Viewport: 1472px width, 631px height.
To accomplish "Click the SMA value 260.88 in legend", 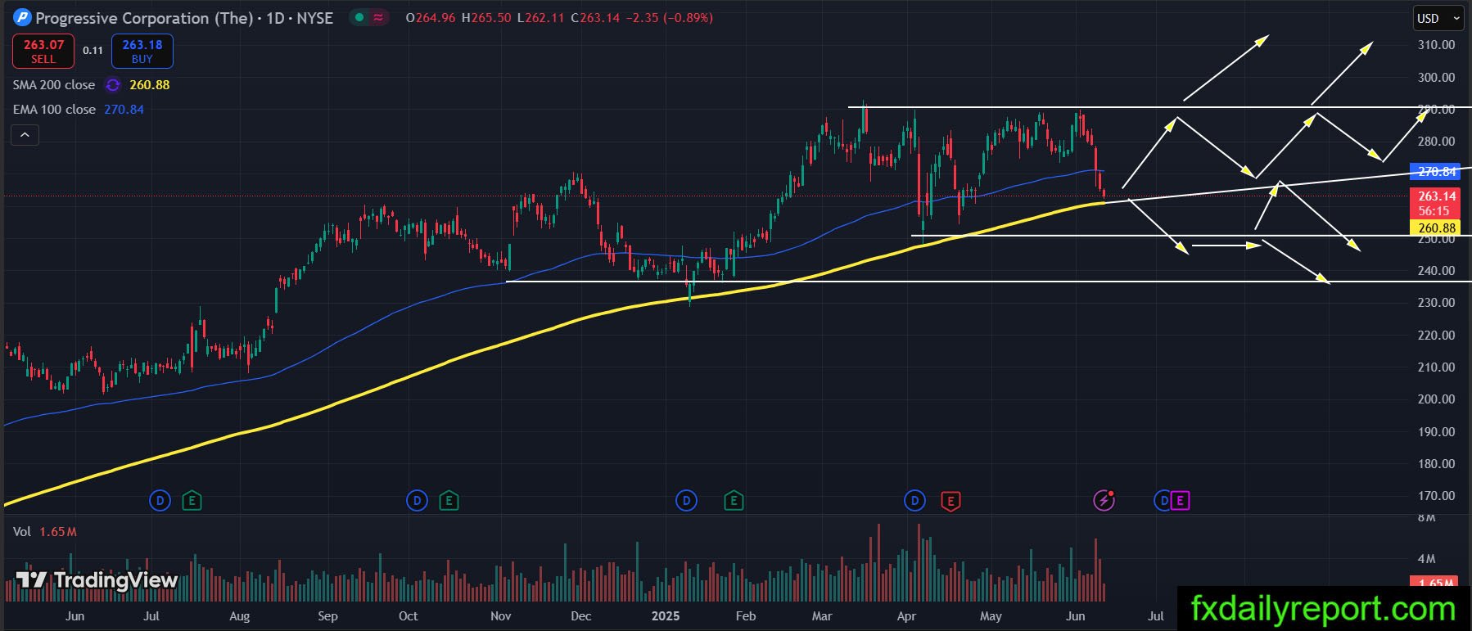I will [150, 85].
